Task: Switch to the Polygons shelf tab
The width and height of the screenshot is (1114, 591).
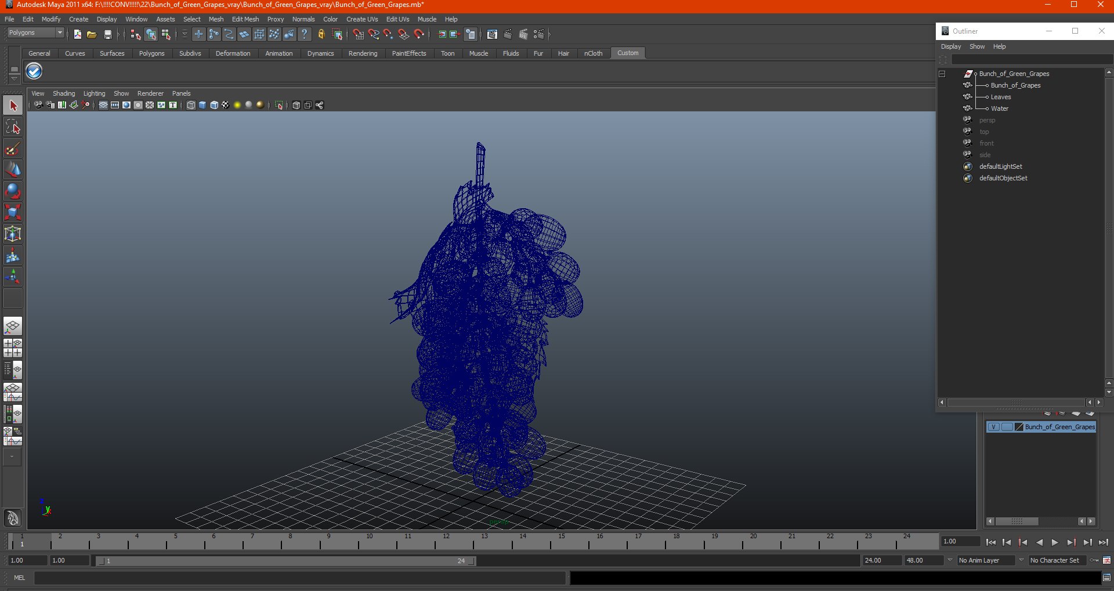Action: [151, 53]
